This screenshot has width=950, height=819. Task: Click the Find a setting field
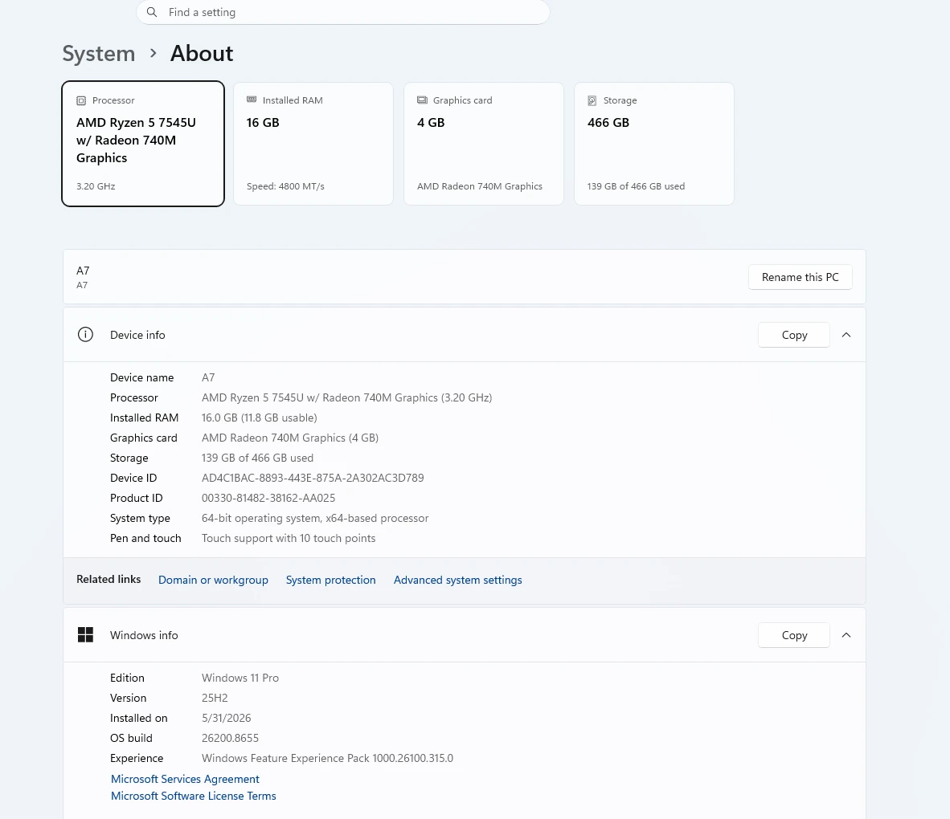(343, 12)
